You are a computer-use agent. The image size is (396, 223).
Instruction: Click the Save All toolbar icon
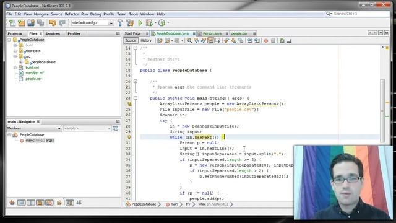click(x=40, y=23)
